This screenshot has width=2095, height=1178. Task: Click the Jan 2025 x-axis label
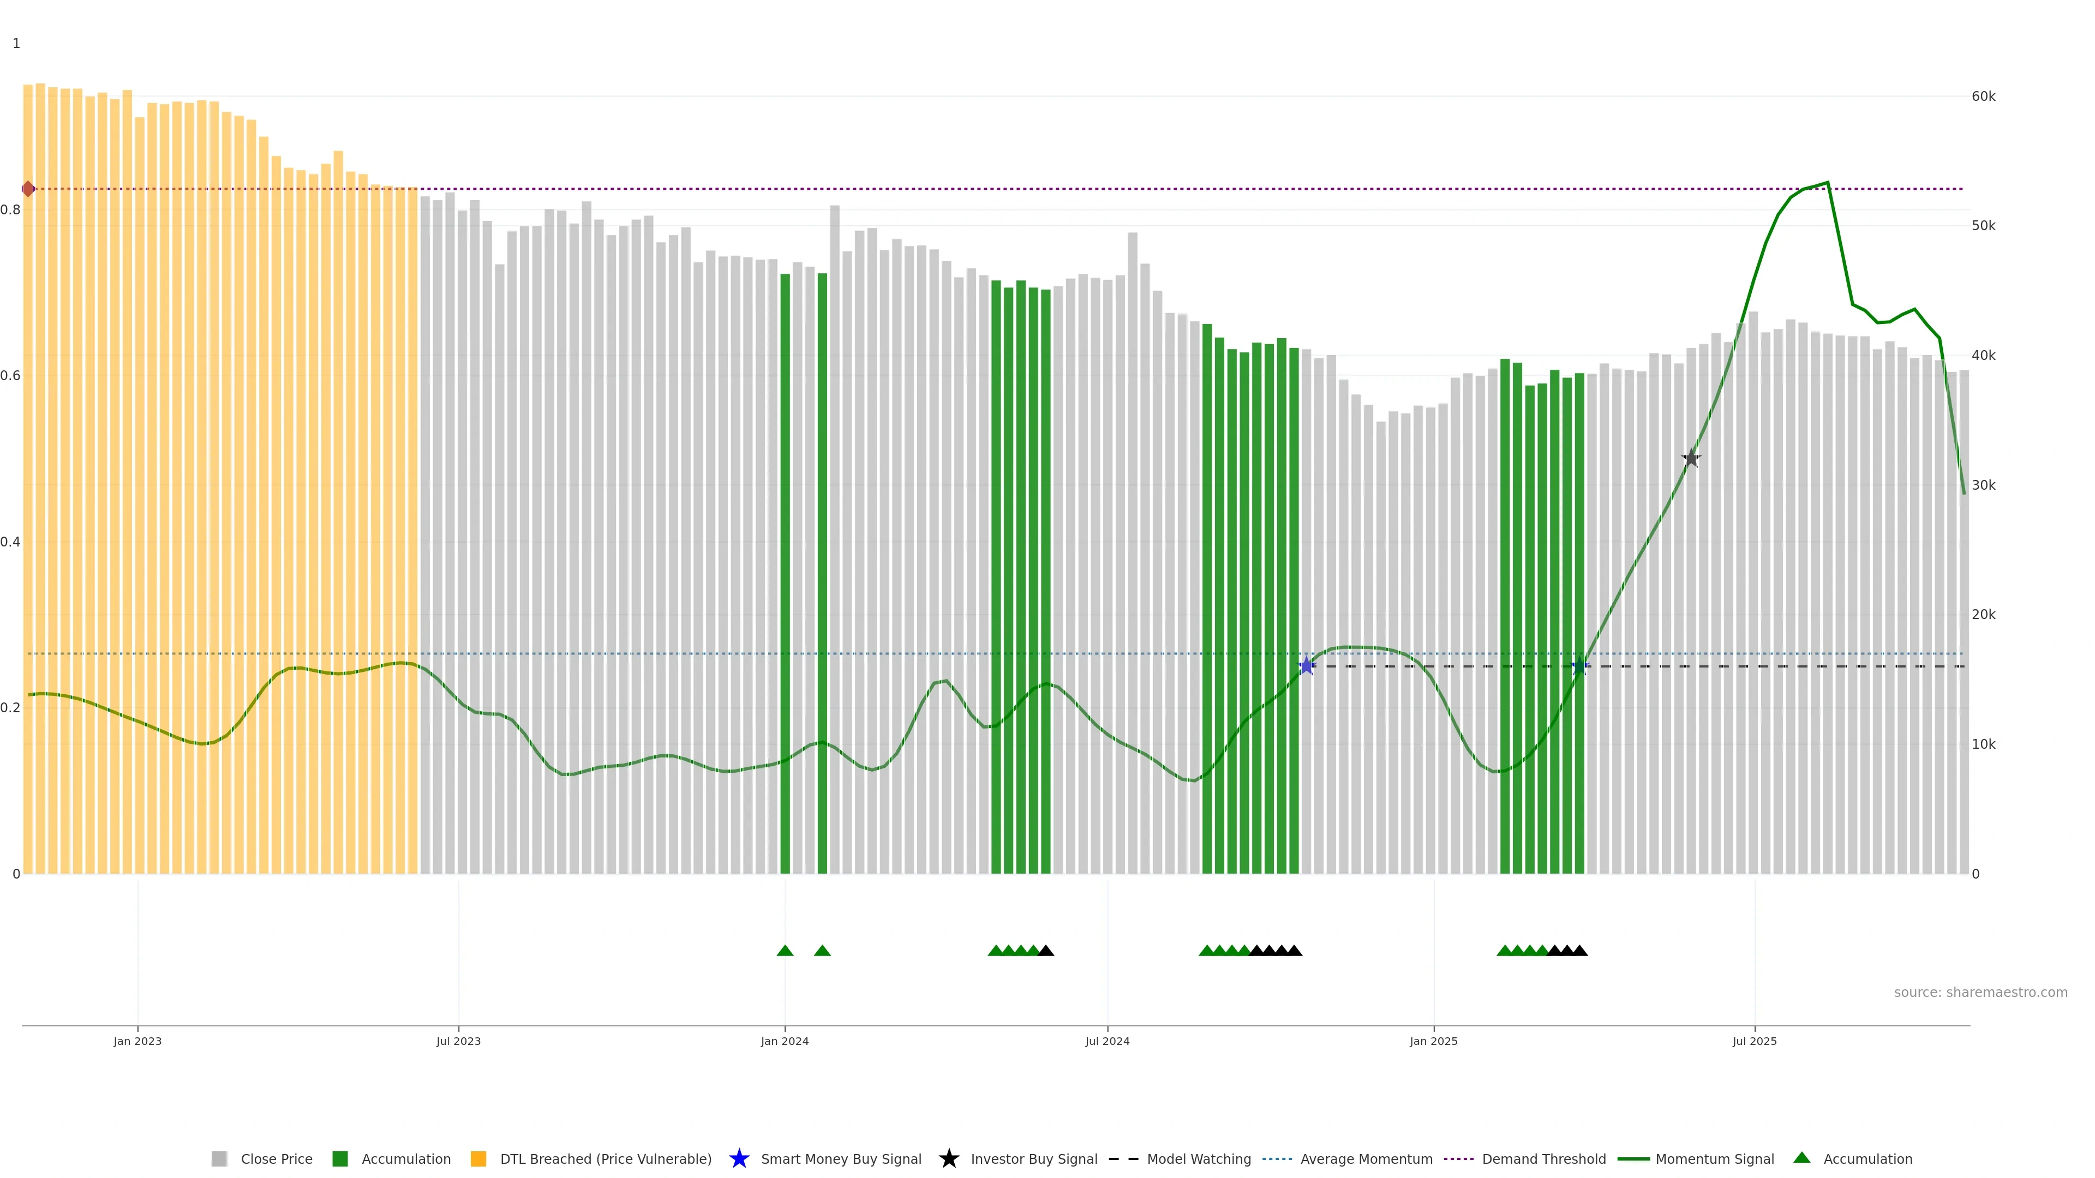coord(1433,1042)
